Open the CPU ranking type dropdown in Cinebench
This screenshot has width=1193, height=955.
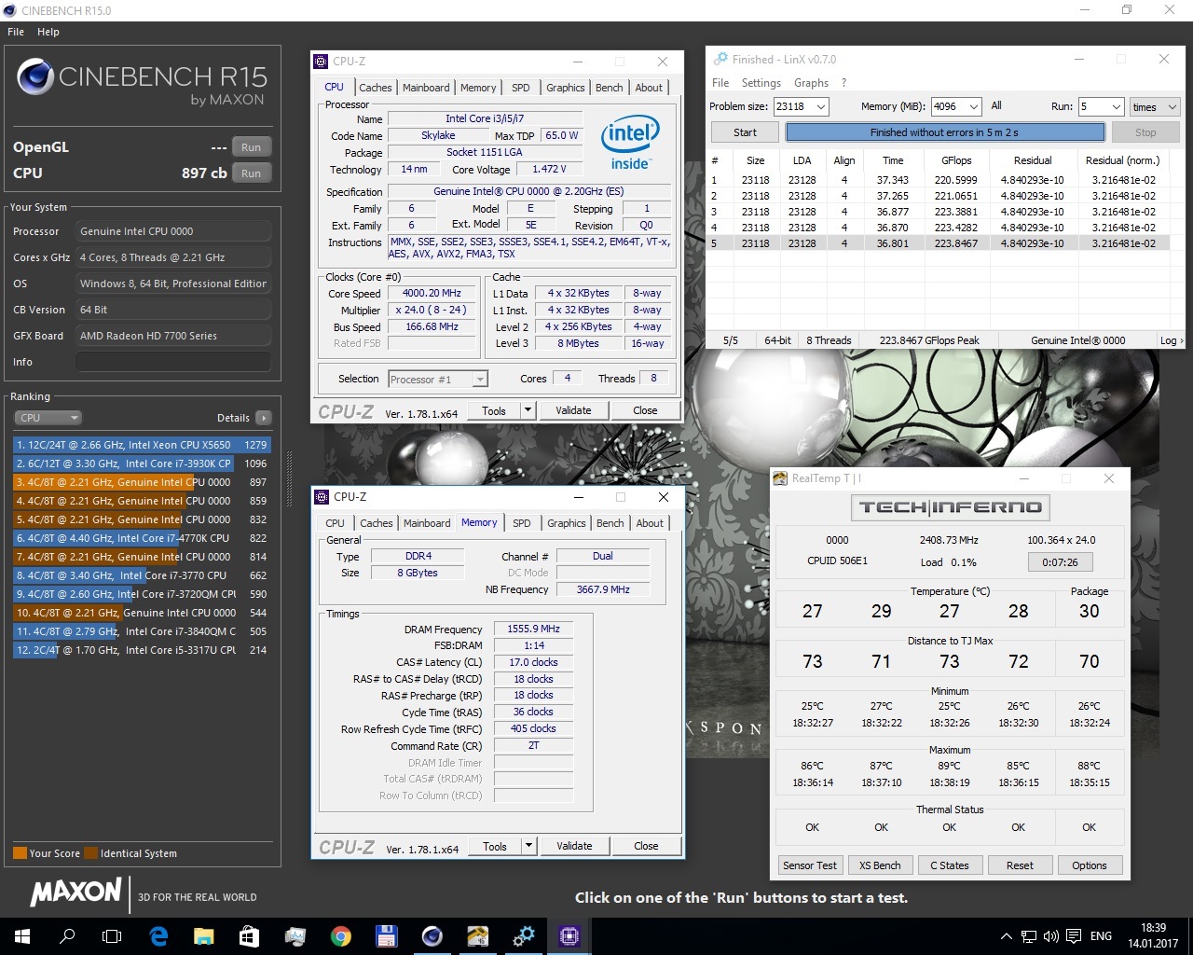click(48, 418)
